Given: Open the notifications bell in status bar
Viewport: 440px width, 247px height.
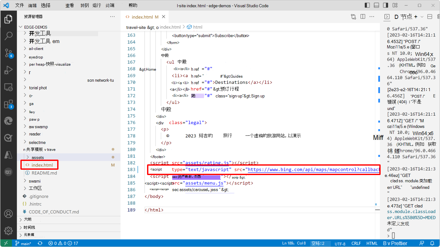Looking at the screenshot, I should pyautogui.click(x=433, y=243).
